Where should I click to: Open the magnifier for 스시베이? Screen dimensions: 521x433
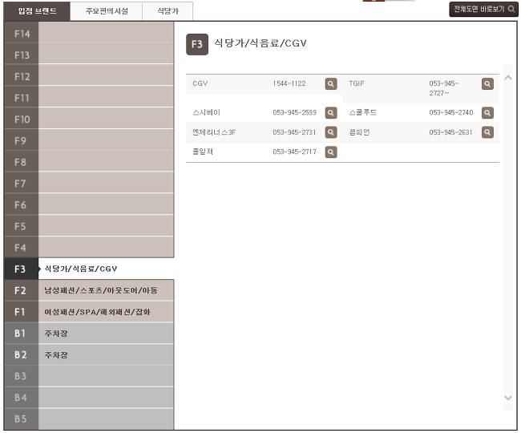click(331, 112)
